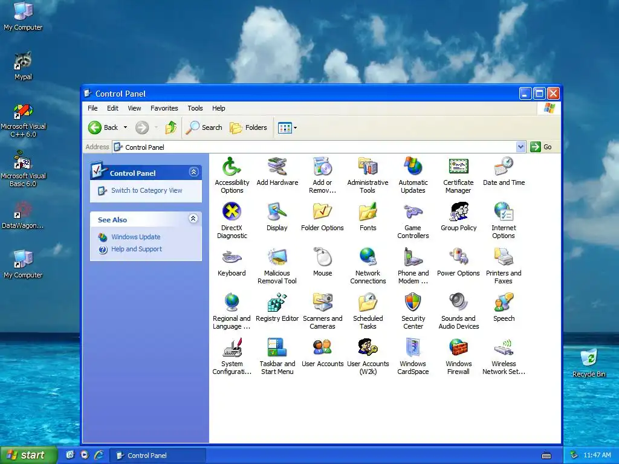Select Windows Firewall icon

pyautogui.click(x=458, y=348)
